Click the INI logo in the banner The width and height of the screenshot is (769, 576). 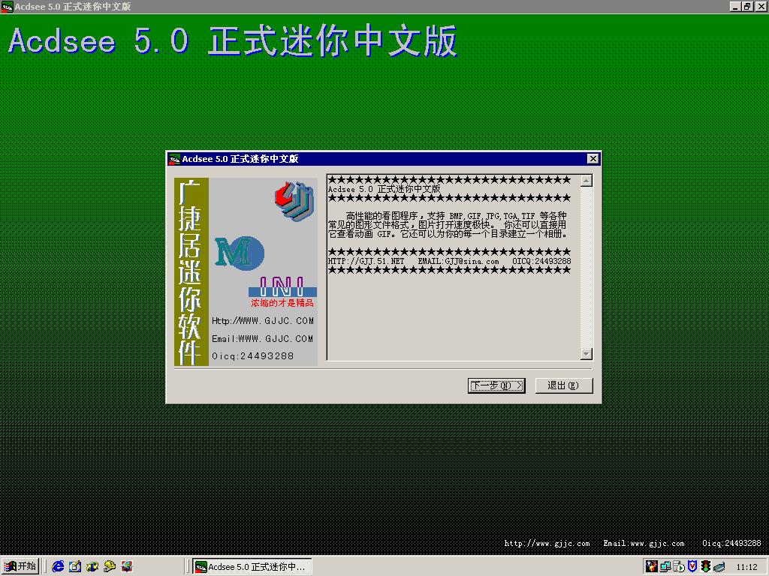click(282, 286)
